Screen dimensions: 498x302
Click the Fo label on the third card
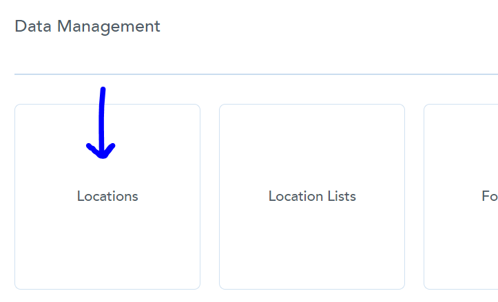(x=490, y=196)
